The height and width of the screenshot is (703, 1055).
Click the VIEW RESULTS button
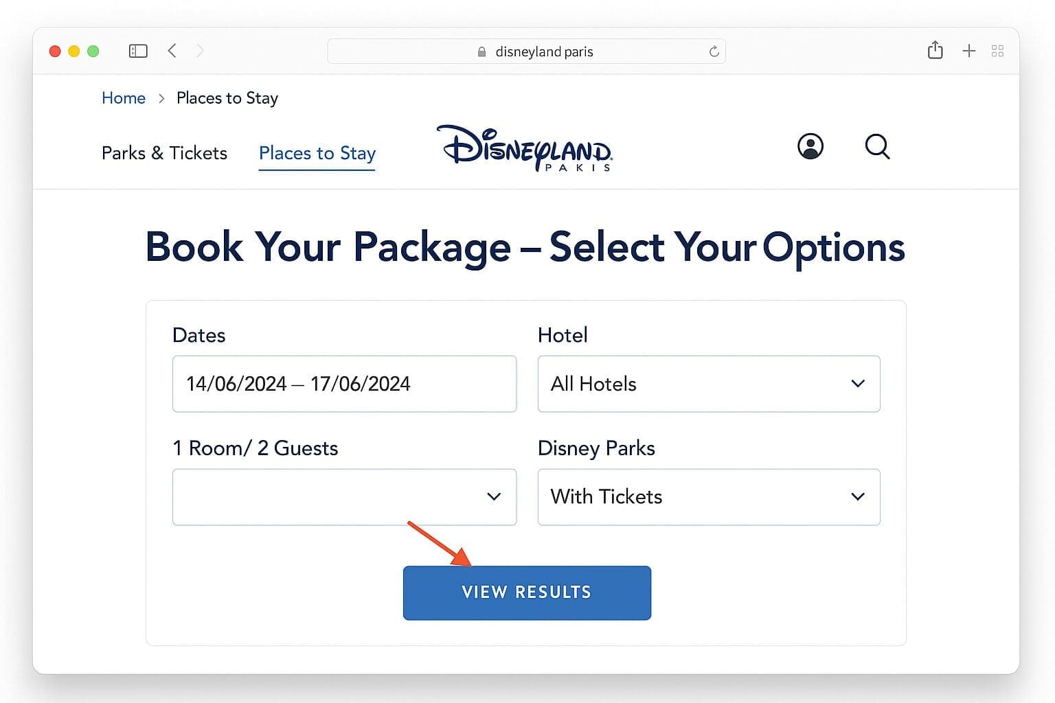(x=527, y=592)
